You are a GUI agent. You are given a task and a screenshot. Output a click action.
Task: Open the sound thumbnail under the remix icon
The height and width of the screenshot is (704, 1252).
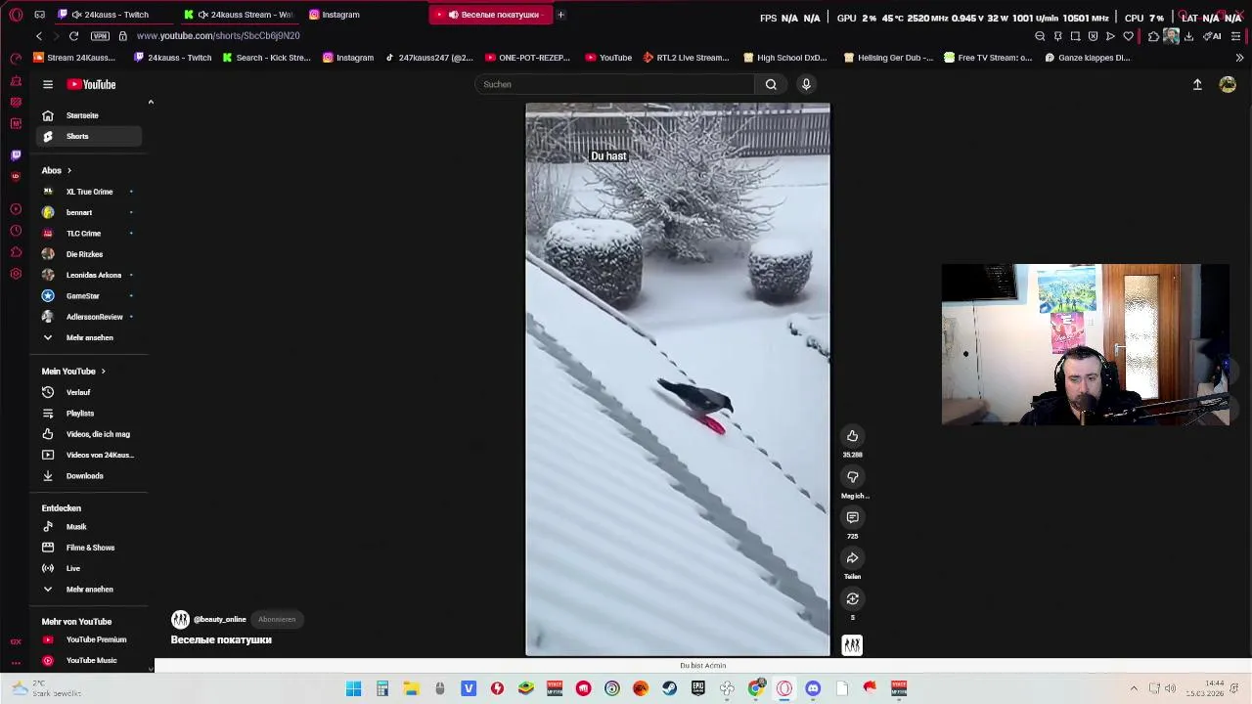point(852,644)
